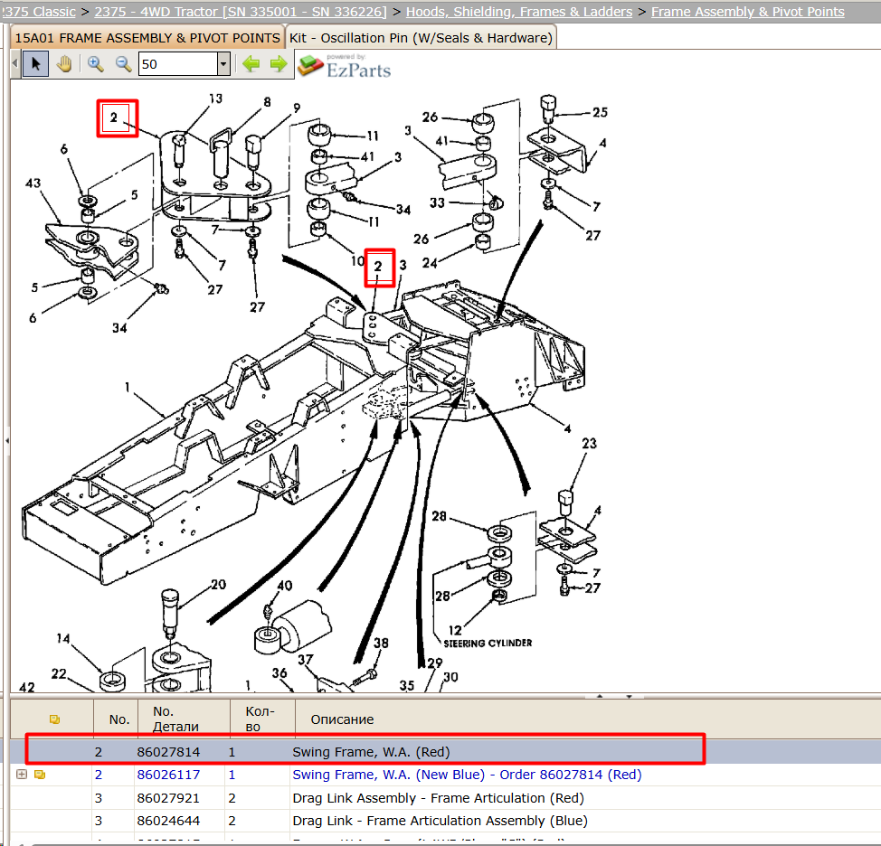Expand the 86026117 Swing Frame row
The width and height of the screenshot is (881, 846).
coord(22,775)
